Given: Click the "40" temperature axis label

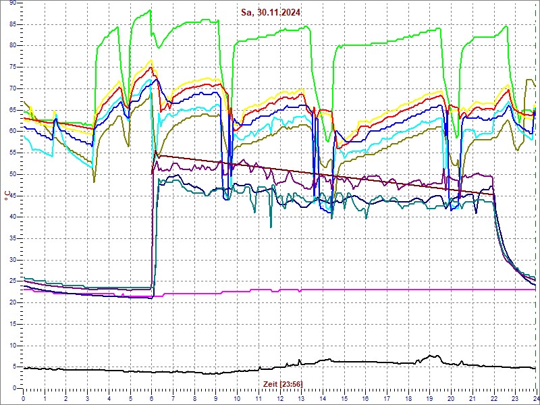Looking at the screenshot, I should pos(13,217).
